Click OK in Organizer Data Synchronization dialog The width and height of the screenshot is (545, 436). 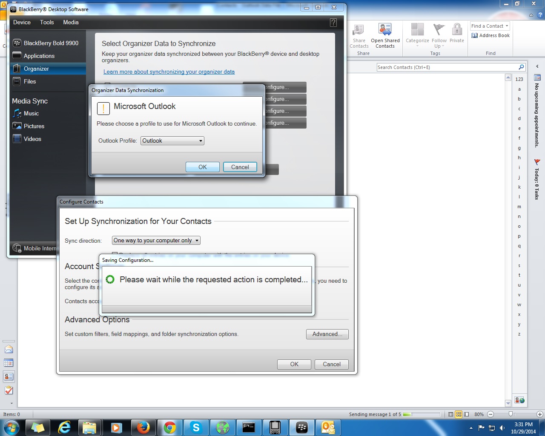(203, 167)
